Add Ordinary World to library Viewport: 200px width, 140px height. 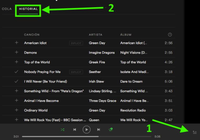click(17, 110)
